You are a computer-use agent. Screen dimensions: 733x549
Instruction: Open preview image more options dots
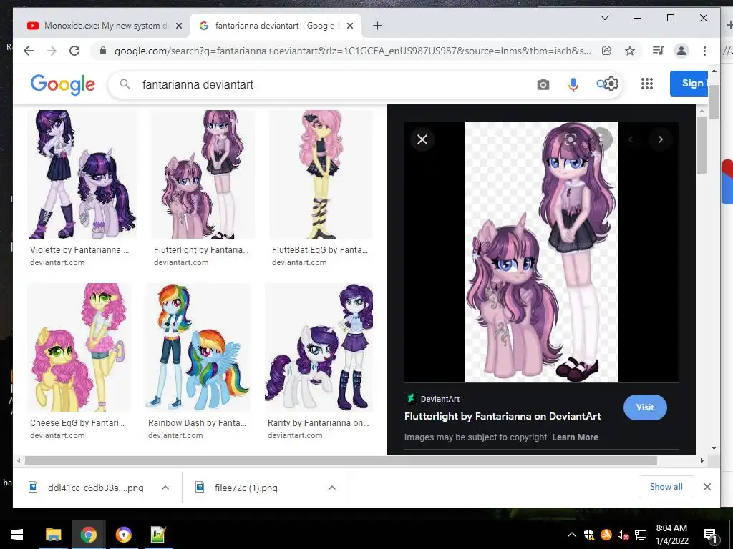(x=601, y=139)
